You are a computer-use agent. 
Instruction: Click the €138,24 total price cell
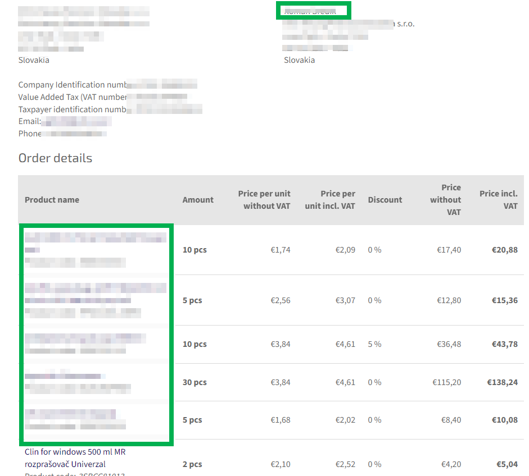coord(502,382)
